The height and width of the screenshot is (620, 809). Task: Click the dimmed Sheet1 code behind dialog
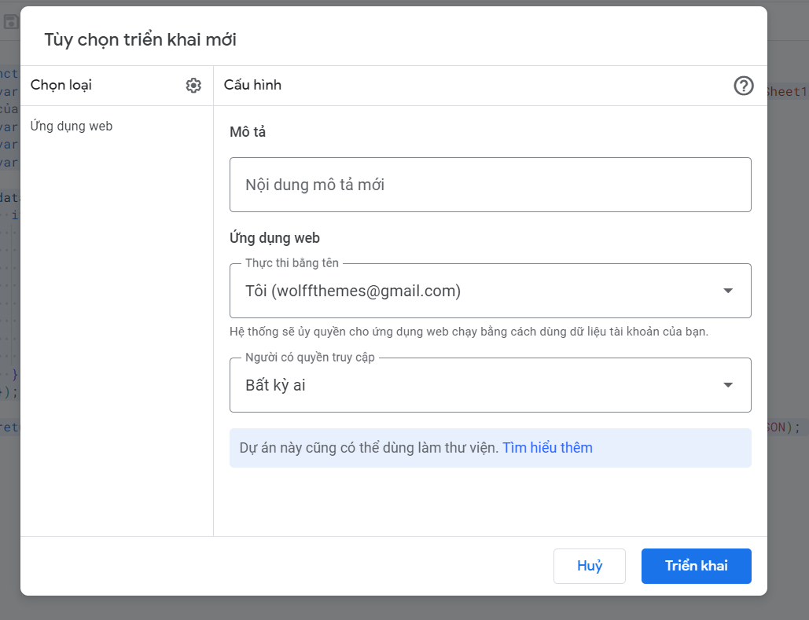(787, 92)
